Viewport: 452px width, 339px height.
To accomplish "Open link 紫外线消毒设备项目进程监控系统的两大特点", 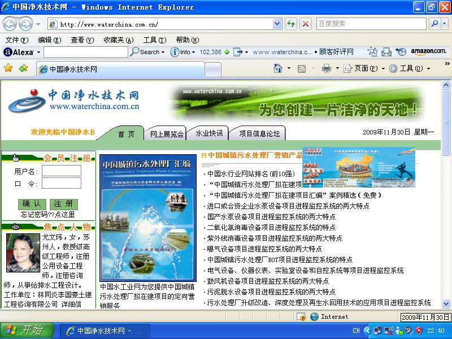I will pyautogui.click(x=275, y=238).
